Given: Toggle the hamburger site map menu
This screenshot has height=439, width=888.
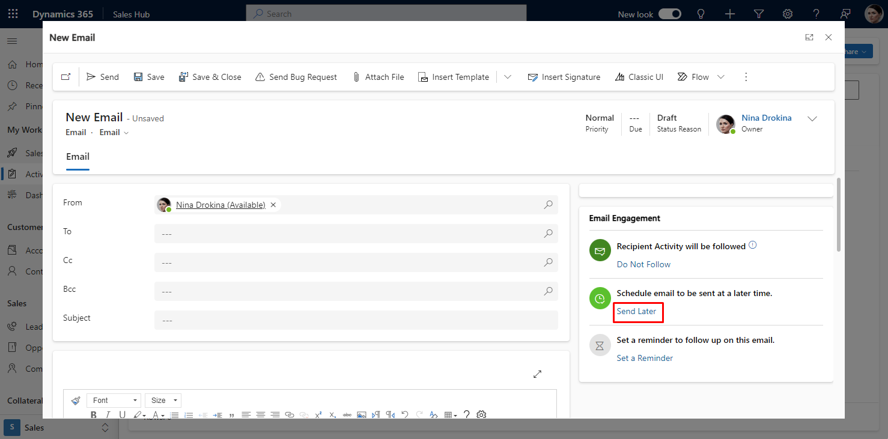Looking at the screenshot, I should click(12, 41).
